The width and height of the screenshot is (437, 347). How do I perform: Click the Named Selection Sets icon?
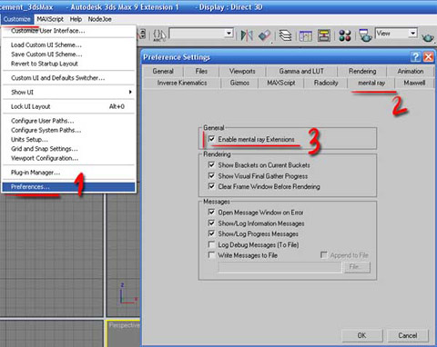158,35
